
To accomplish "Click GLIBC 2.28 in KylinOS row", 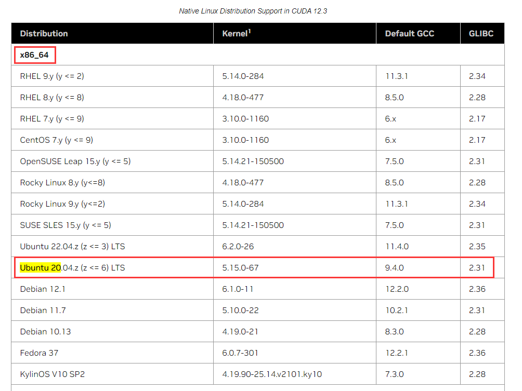I will (x=477, y=374).
